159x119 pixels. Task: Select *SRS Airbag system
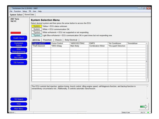[x=60, y=46]
